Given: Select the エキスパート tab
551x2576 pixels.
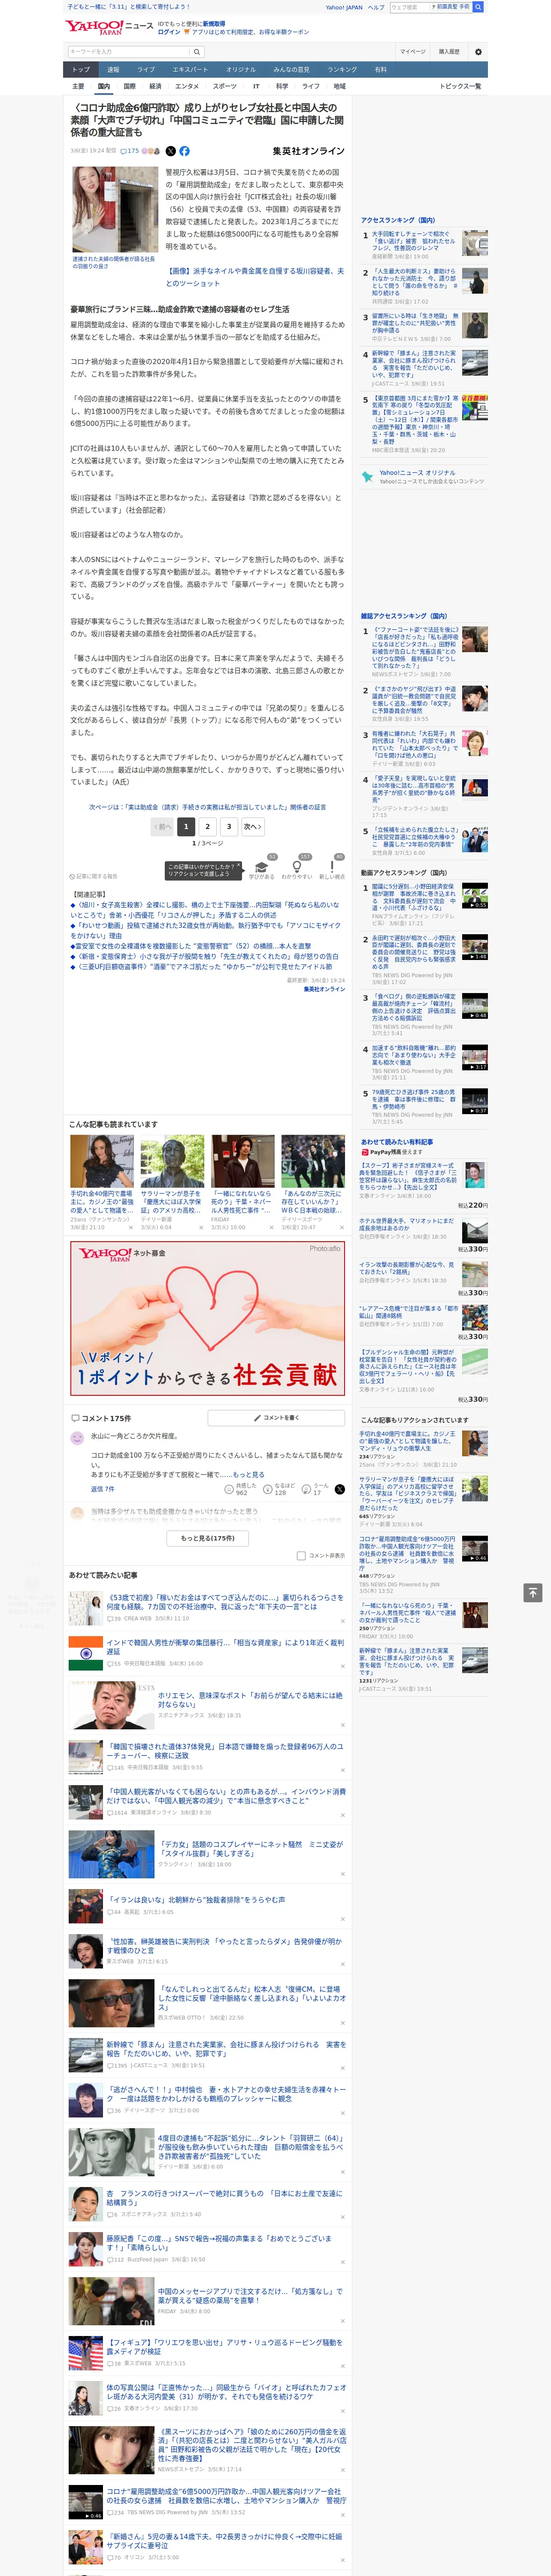Looking at the screenshot, I should [190, 69].
